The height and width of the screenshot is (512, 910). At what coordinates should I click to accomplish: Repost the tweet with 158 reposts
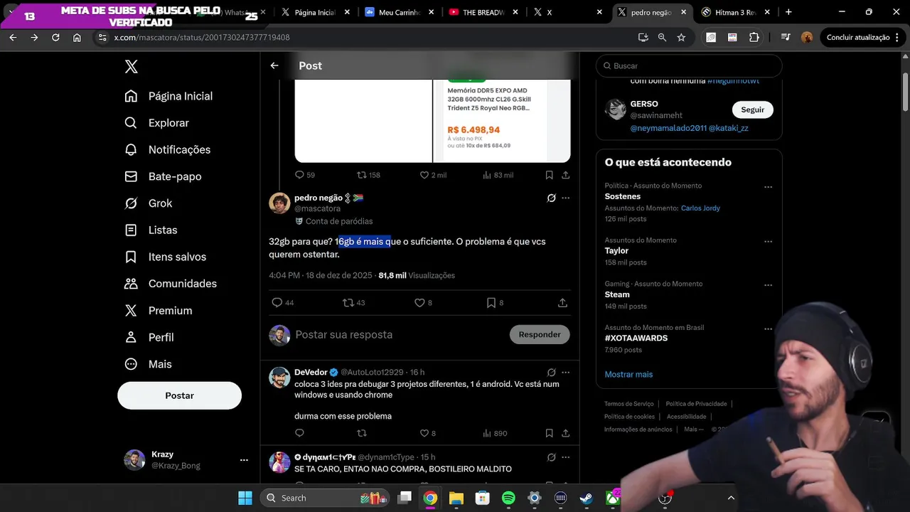361,175
